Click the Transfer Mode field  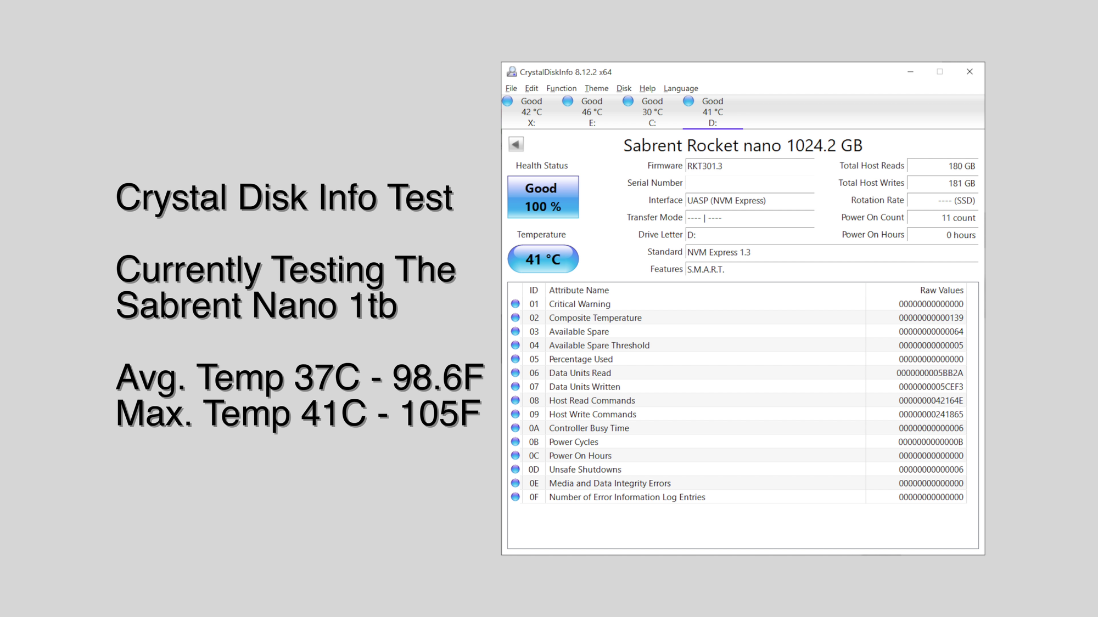click(750, 218)
